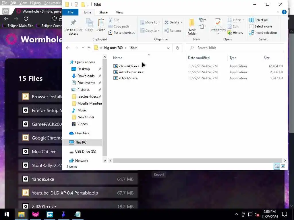The height and width of the screenshot is (220, 294).
Task: Open recent locations dropdown arrow
Action: pos(83,48)
